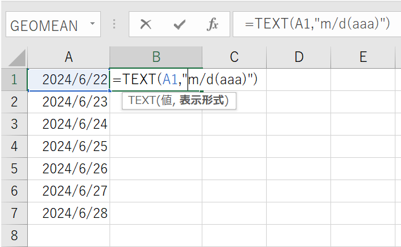Image resolution: width=401 pixels, height=247 pixels.
Task: Click cell A5 containing 2024/6/26
Action: click(x=69, y=168)
